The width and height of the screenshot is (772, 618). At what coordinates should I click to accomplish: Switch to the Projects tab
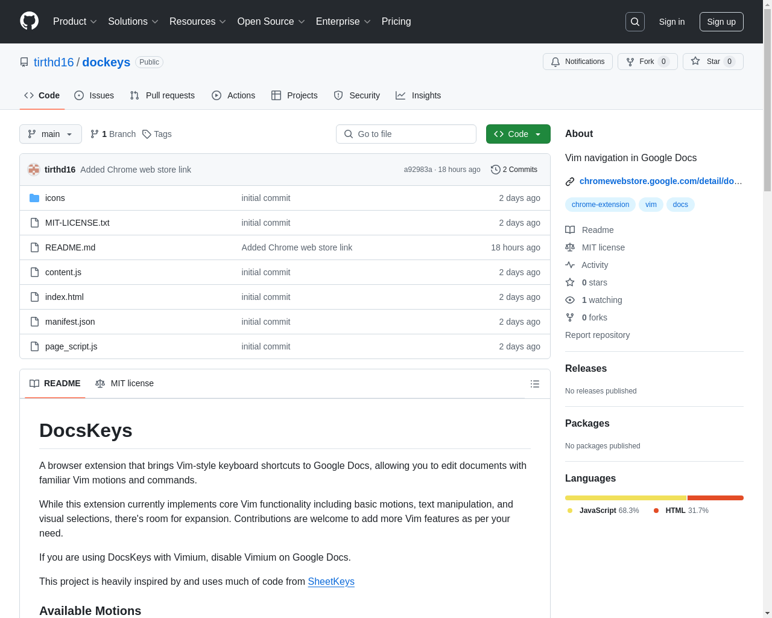pyautogui.click(x=294, y=95)
